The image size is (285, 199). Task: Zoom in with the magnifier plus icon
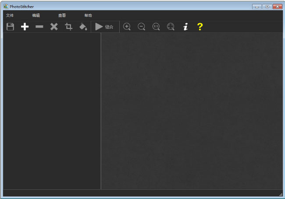[127, 27]
